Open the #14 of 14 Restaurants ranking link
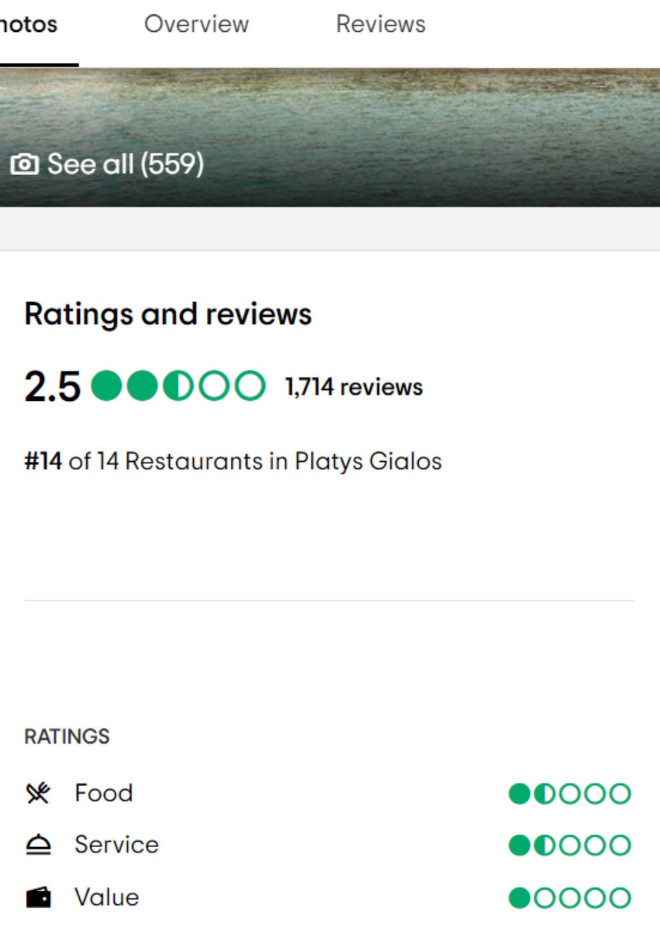 (x=232, y=461)
